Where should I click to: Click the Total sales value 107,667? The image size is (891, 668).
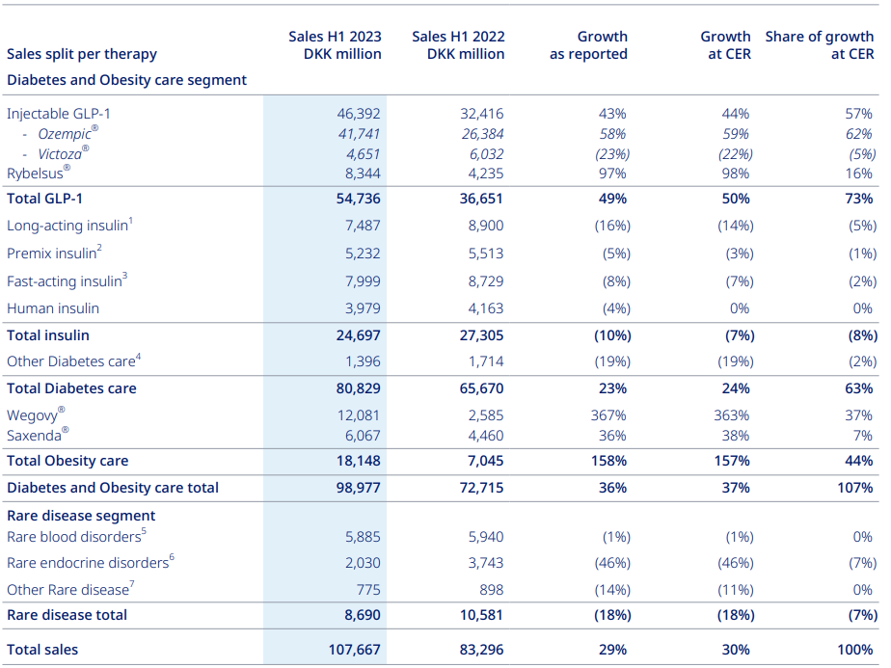(355, 650)
